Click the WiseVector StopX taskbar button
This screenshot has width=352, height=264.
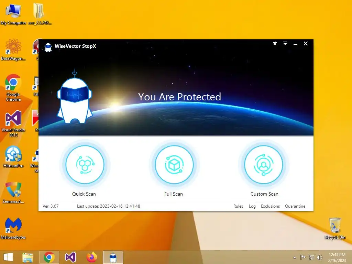point(113,257)
